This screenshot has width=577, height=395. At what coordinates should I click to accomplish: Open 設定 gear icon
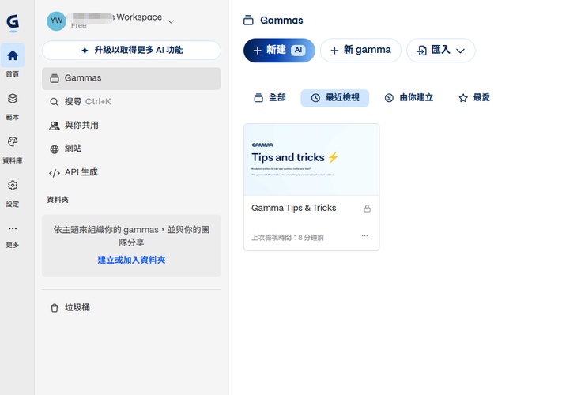(13, 186)
